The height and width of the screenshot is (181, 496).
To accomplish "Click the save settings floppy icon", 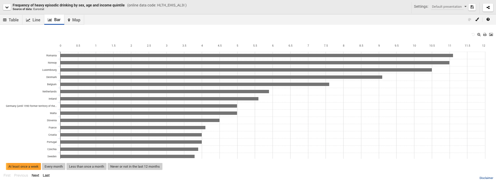I will point(472,7).
